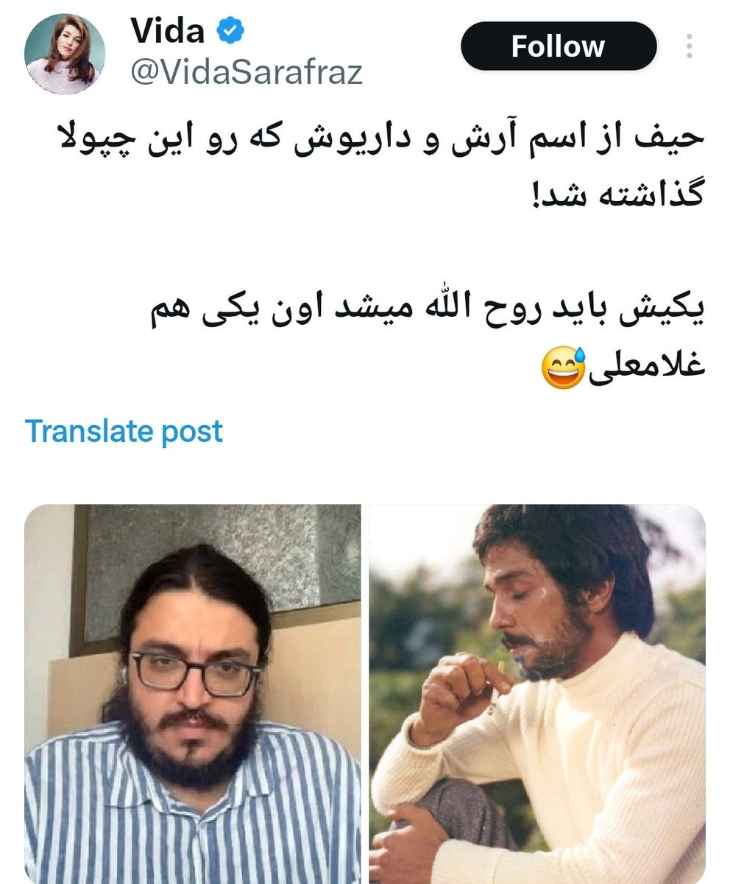Click the display name Vida
730x884 pixels.
pos(167,31)
